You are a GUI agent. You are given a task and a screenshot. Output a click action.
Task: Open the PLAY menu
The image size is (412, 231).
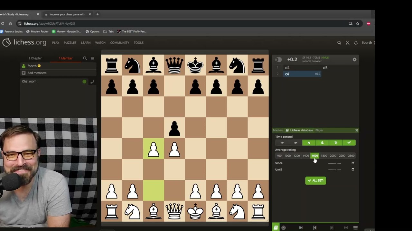[x=56, y=43]
